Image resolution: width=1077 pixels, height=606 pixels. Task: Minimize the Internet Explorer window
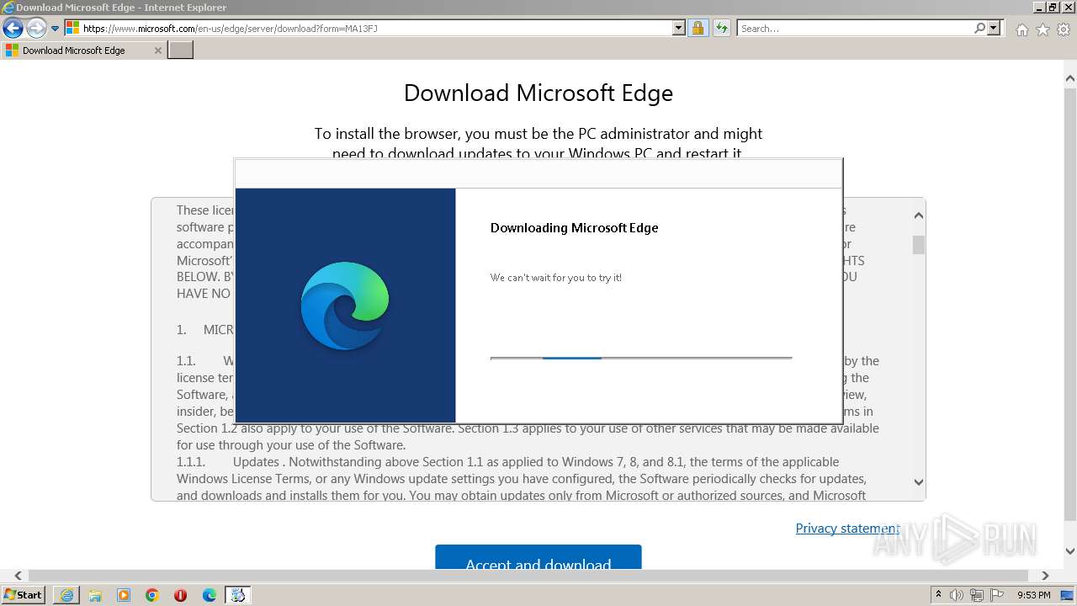pos(1039,7)
